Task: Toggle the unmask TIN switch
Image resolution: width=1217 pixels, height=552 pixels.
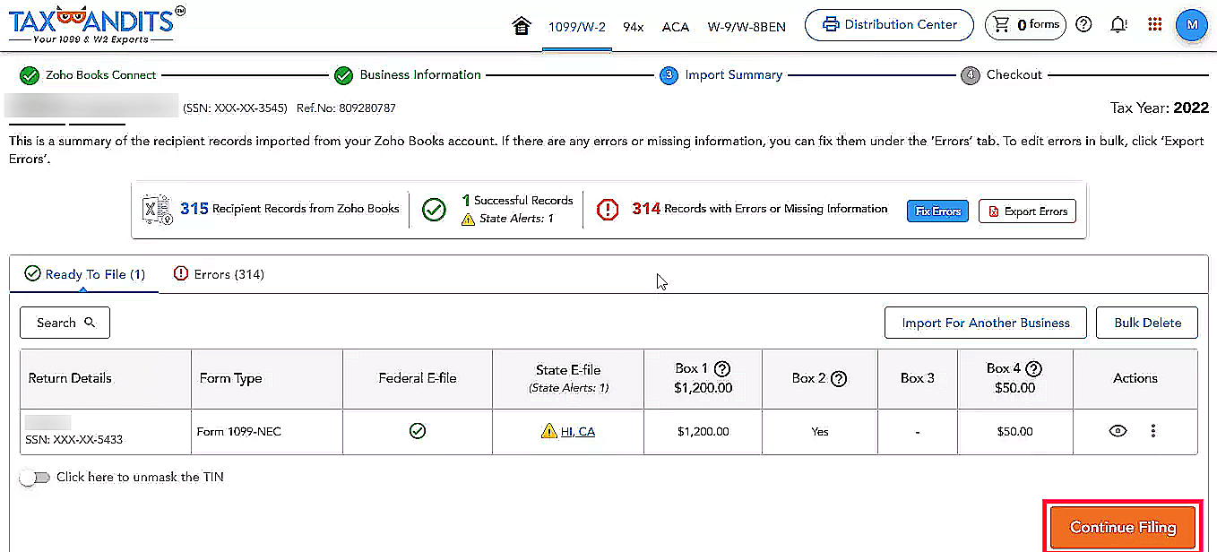Action: [34, 478]
